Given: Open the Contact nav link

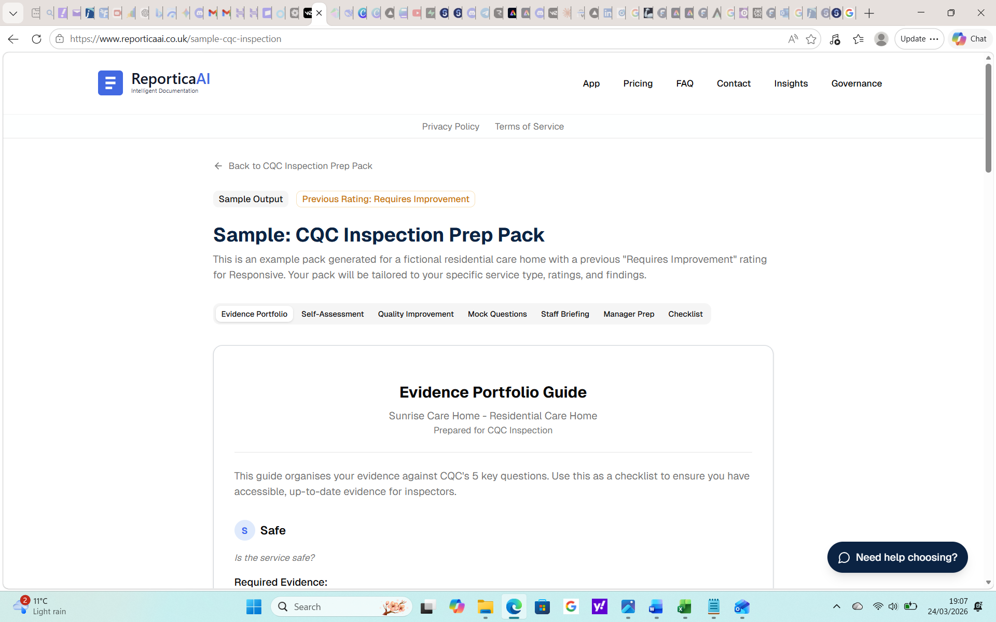Looking at the screenshot, I should [734, 83].
